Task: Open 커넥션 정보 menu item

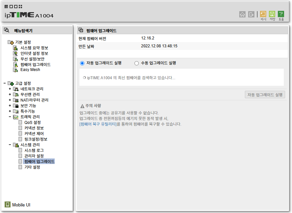Action: point(34,128)
